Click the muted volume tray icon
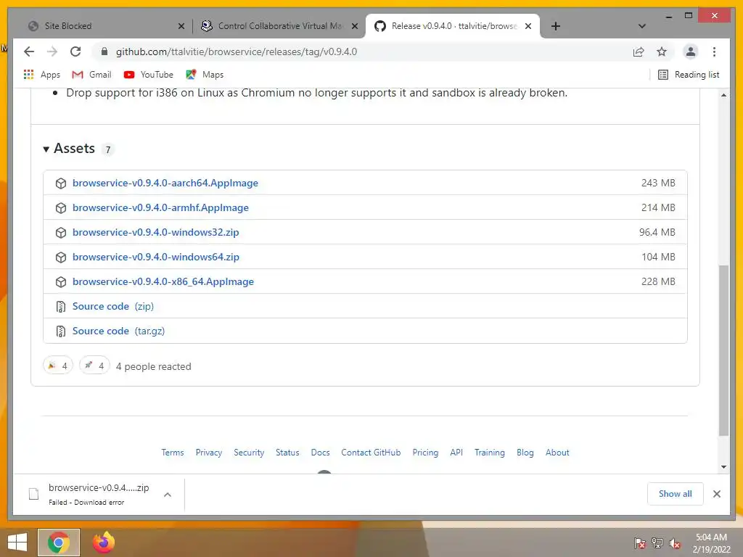Screen dimensions: 743x557 [675, 543]
